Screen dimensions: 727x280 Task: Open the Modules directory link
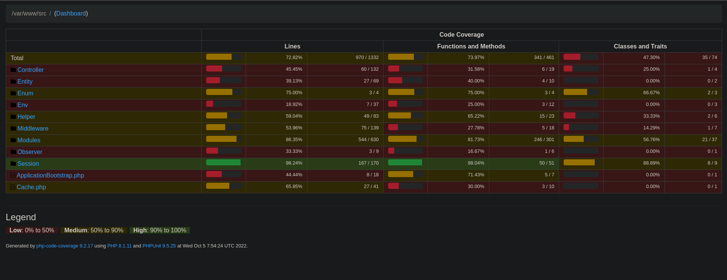click(x=29, y=140)
